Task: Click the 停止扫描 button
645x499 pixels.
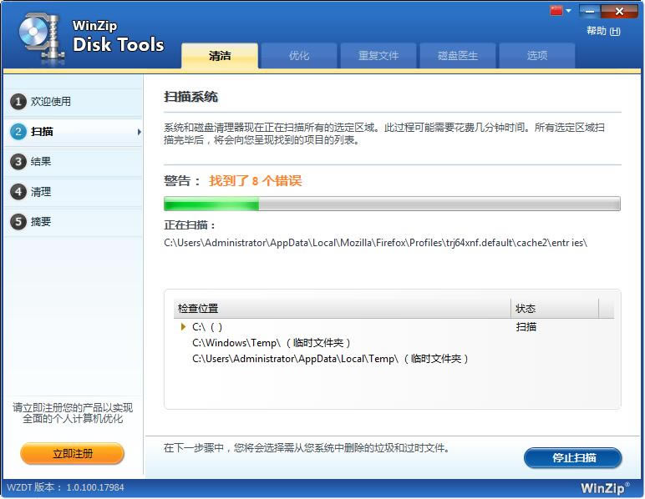Action: 573,457
